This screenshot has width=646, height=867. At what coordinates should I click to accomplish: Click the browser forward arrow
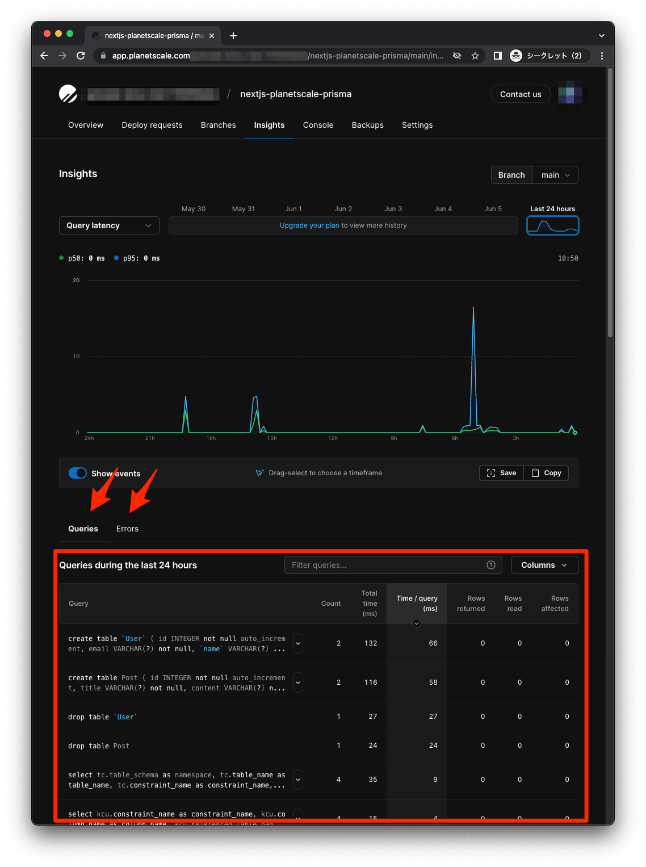(x=62, y=56)
